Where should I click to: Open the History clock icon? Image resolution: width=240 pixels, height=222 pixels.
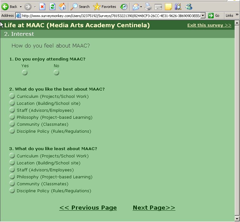(x=124, y=7)
